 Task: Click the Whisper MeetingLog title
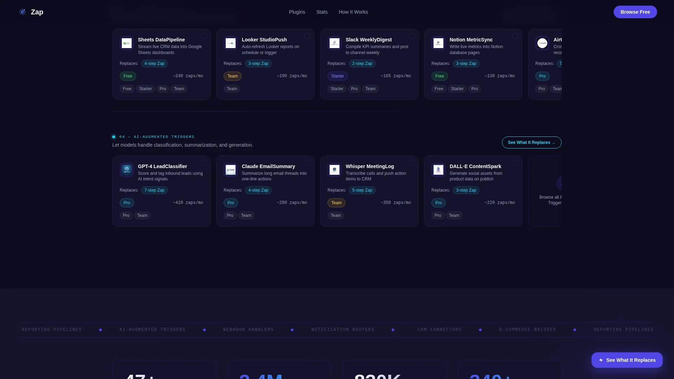click(370, 166)
